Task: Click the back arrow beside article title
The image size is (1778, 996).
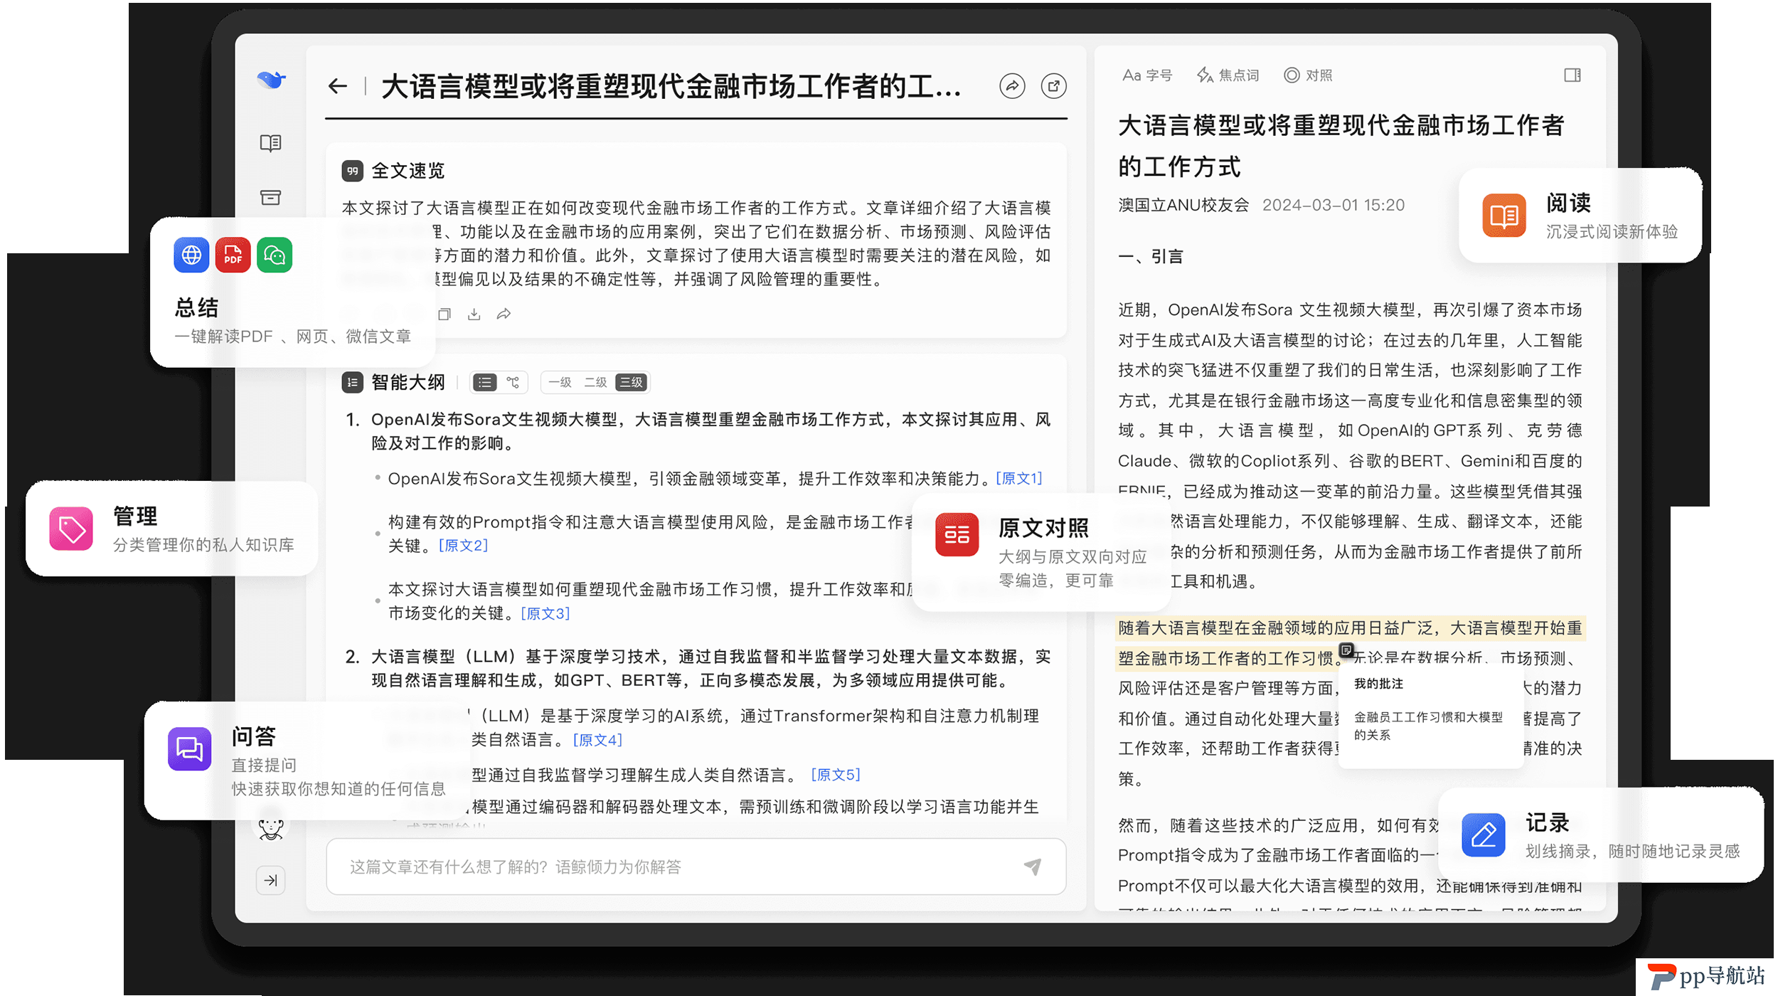Action: pyautogui.click(x=338, y=87)
